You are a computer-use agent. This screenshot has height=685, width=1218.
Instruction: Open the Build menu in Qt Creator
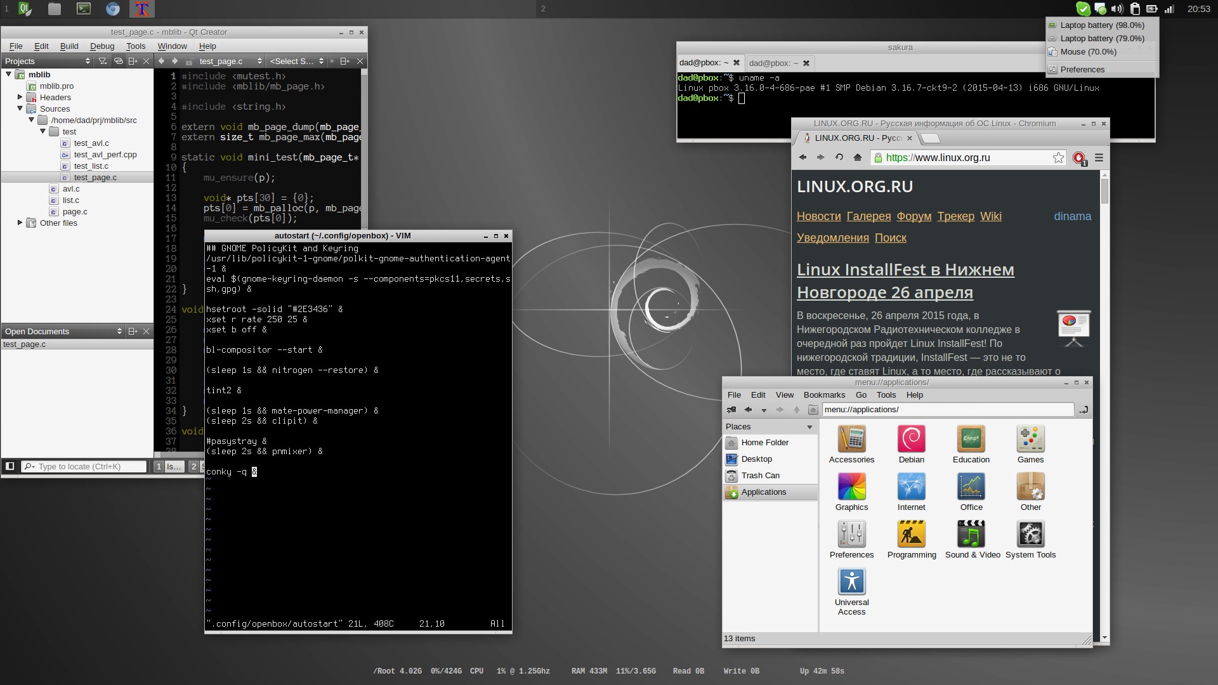pos(69,46)
